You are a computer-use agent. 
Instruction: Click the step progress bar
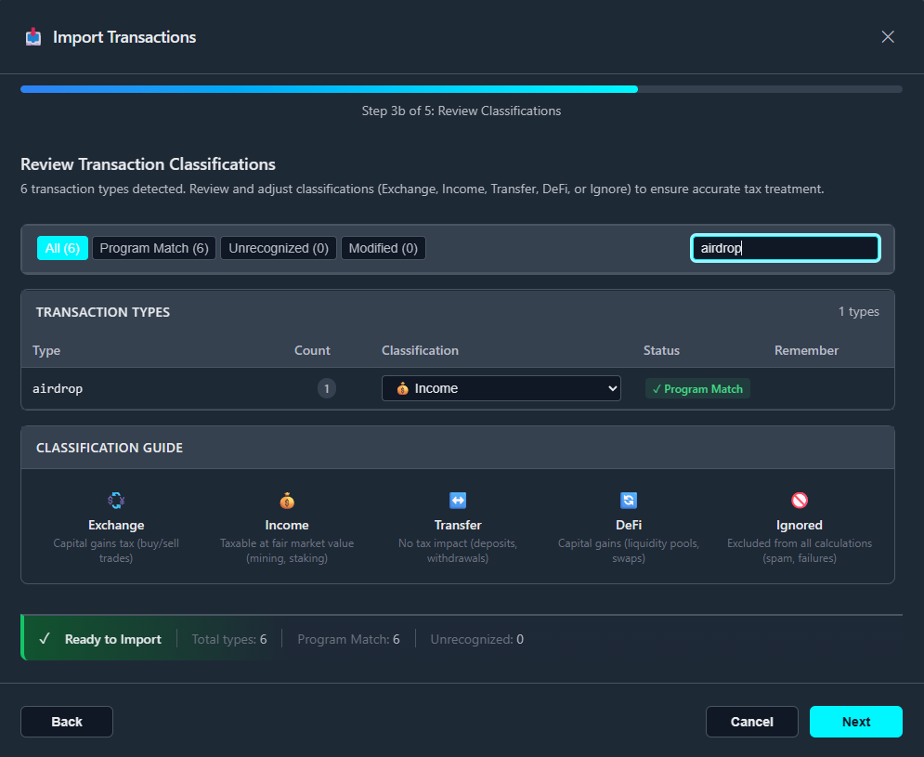461,89
